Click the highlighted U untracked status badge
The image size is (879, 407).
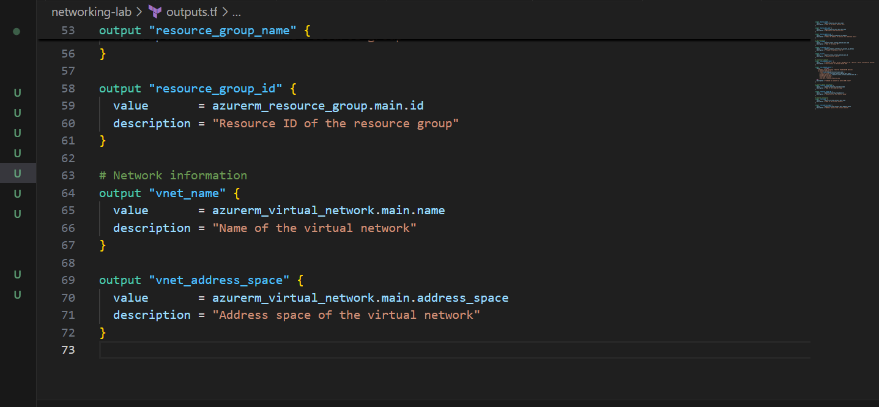pos(17,174)
